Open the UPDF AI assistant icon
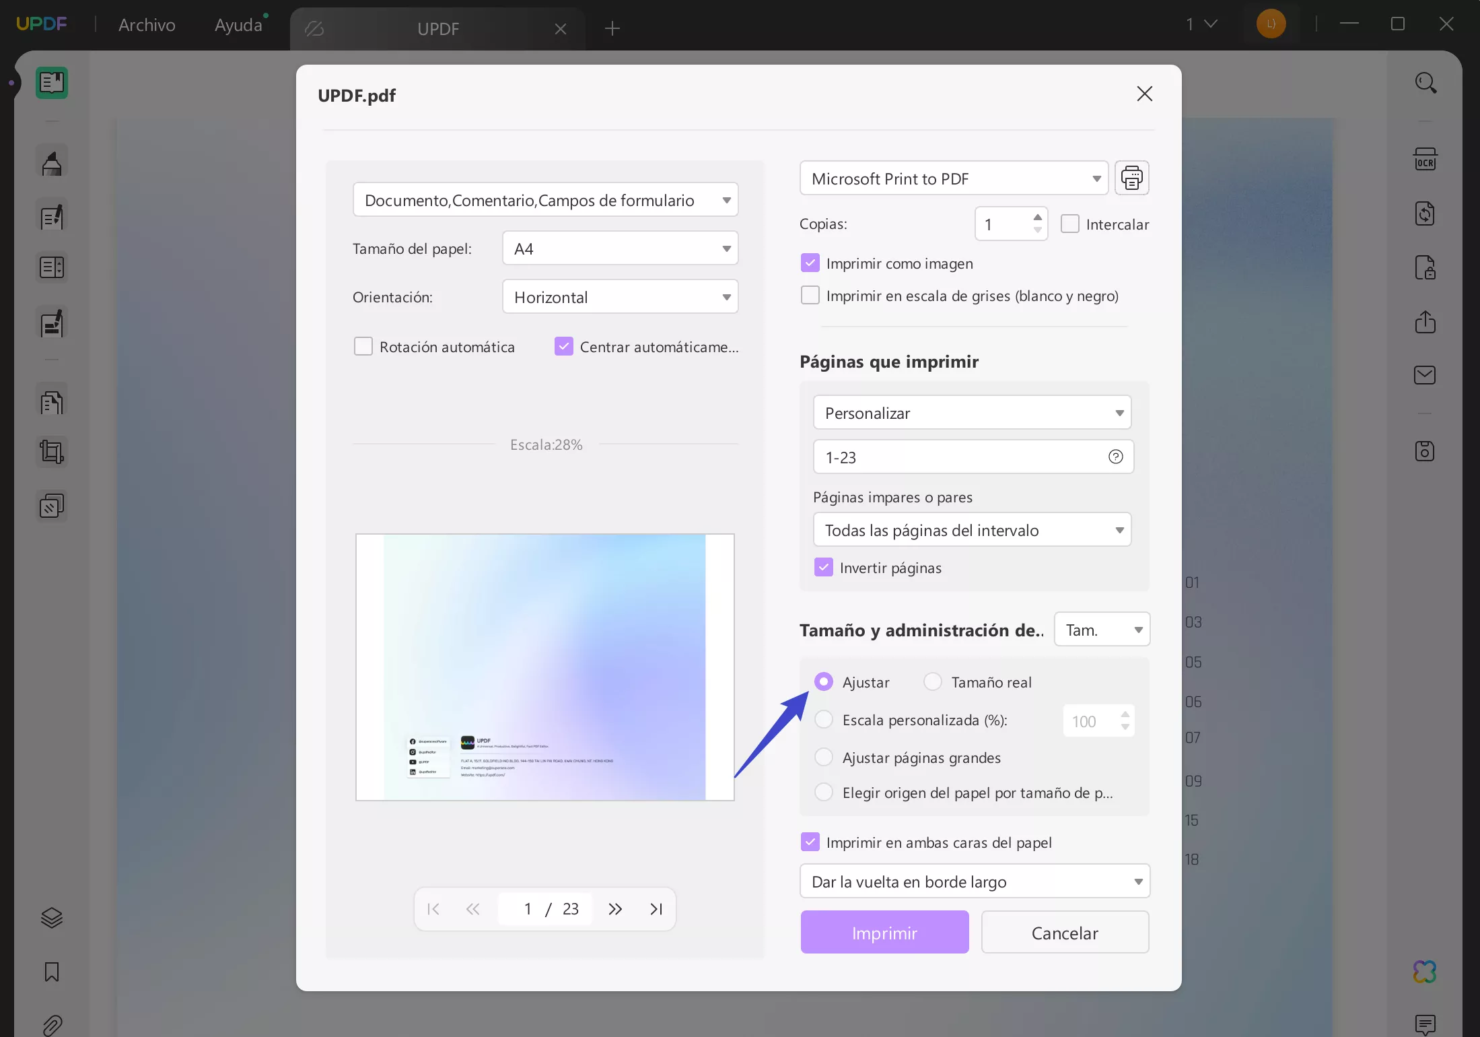The width and height of the screenshot is (1480, 1037). pos(1425,972)
